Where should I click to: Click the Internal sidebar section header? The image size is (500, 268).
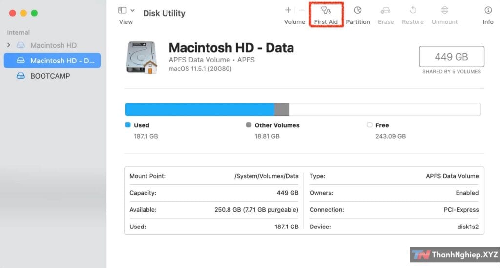[18, 33]
